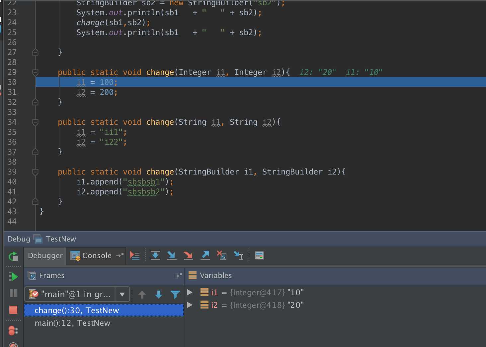Switch to the Debugger tab
The width and height of the screenshot is (486, 347).
[x=45, y=256]
